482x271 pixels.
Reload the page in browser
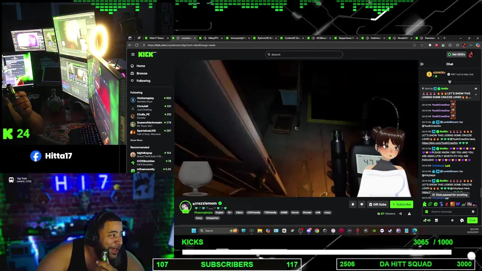[x=136, y=45]
